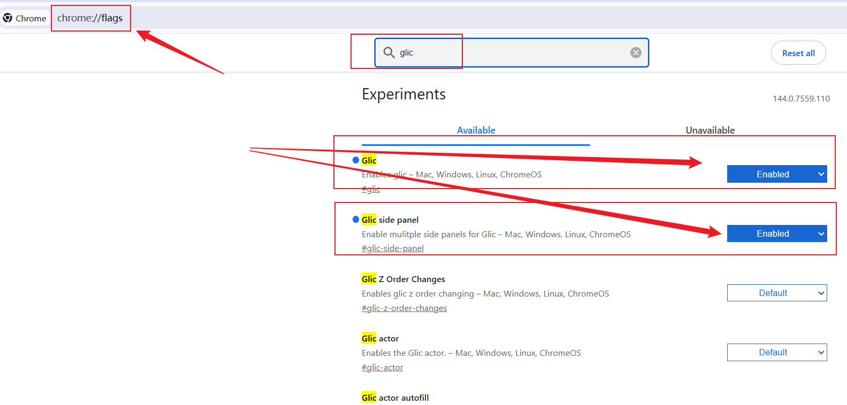Click the blue dot beside Glic side panel

tap(356, 220)
